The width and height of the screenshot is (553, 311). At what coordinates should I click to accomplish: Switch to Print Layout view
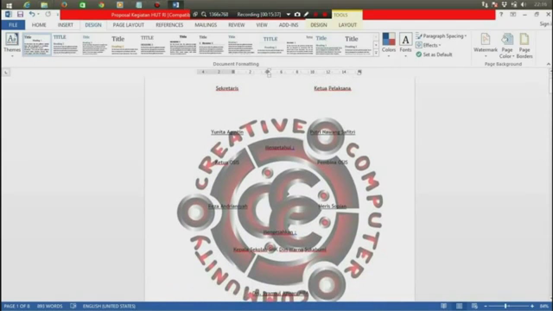click(459, 306)
